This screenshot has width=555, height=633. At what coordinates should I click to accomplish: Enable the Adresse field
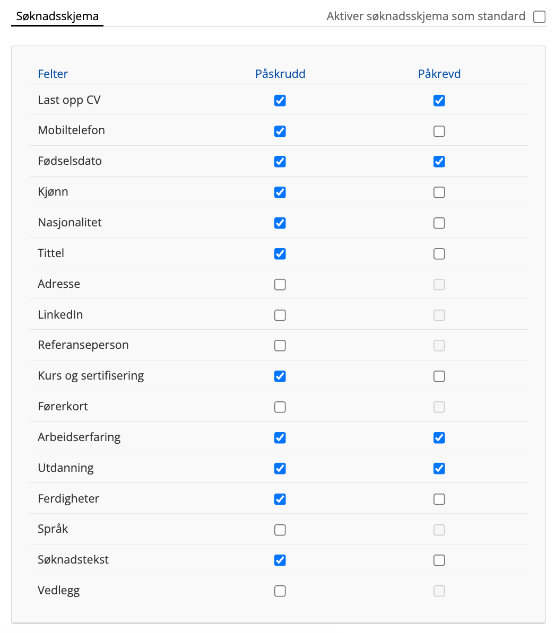point(280,284)
